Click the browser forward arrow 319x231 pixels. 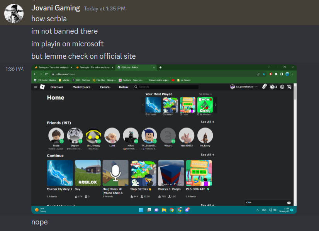41,74
